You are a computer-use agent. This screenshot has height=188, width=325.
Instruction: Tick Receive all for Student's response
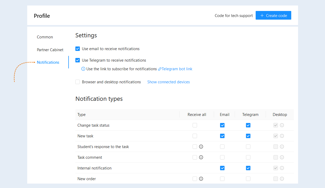click(195, 147)
